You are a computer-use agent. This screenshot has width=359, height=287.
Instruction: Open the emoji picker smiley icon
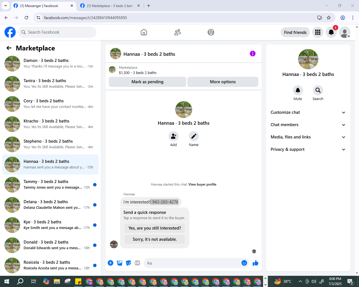[x=244, y=263]
